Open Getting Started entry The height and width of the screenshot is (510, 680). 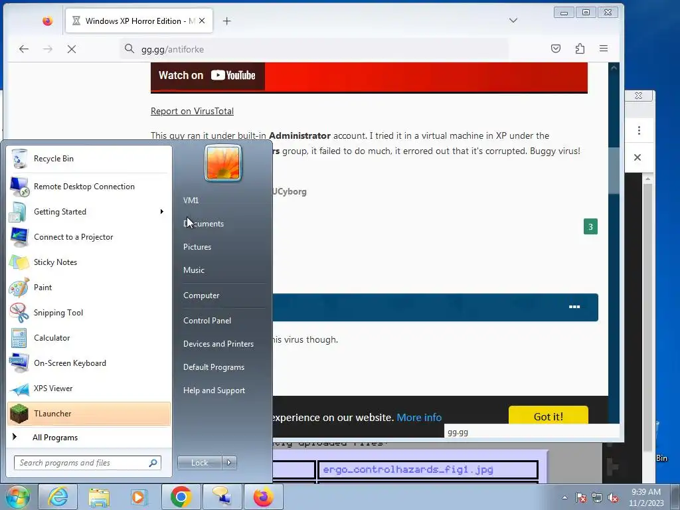point(89,212)
